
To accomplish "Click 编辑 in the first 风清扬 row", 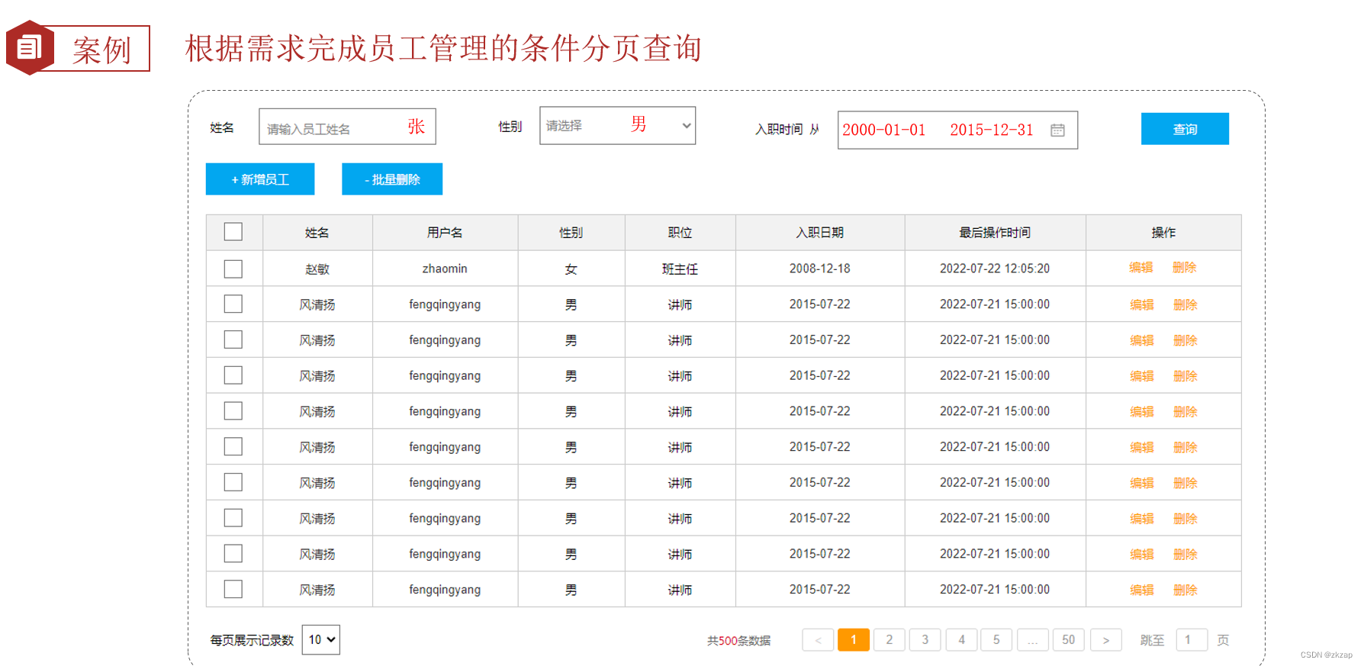I will pyautogui.click(x=1142, y=304).
